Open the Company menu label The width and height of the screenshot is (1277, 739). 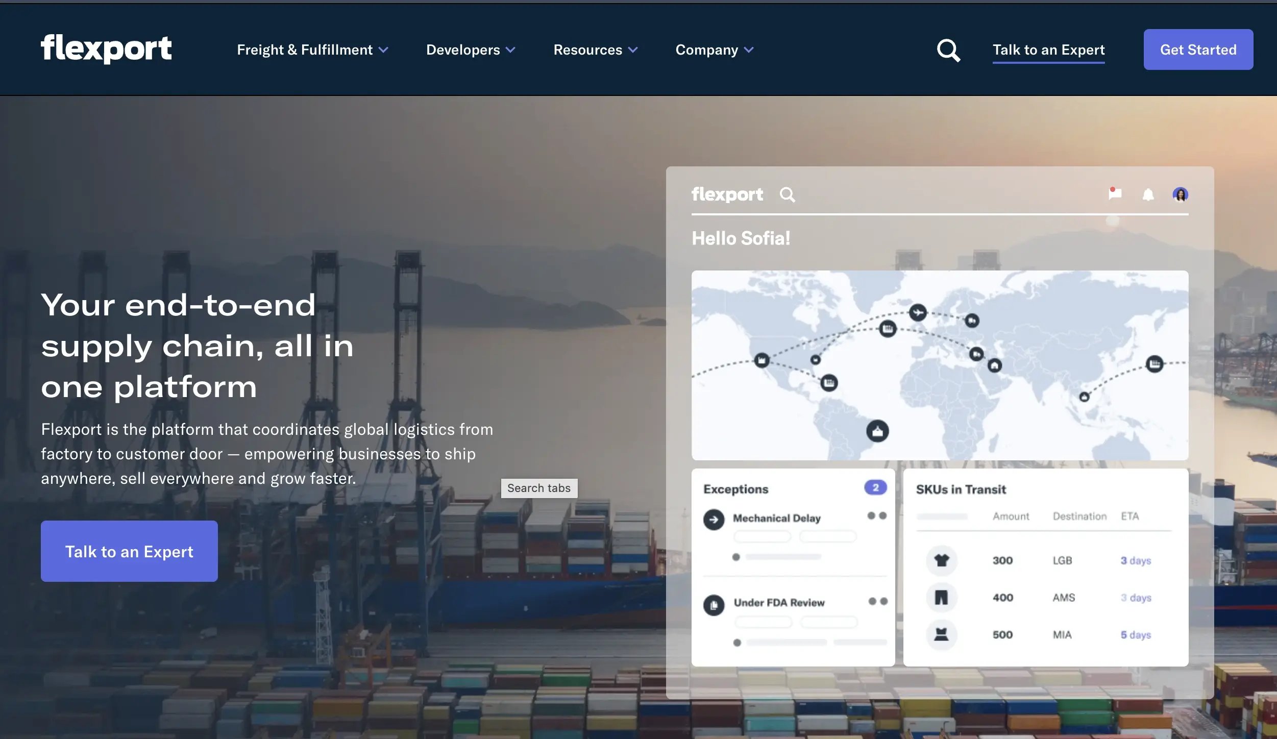pos(707,50)
